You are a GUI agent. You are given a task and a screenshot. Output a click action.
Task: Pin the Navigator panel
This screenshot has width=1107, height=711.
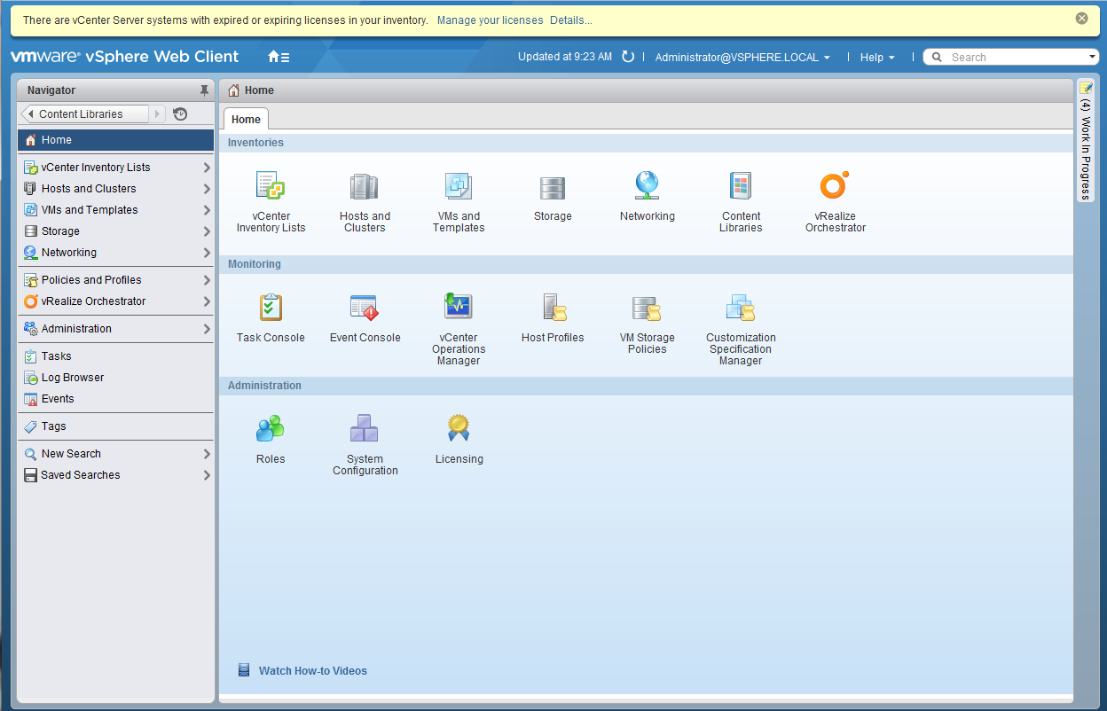coord(205,90)
